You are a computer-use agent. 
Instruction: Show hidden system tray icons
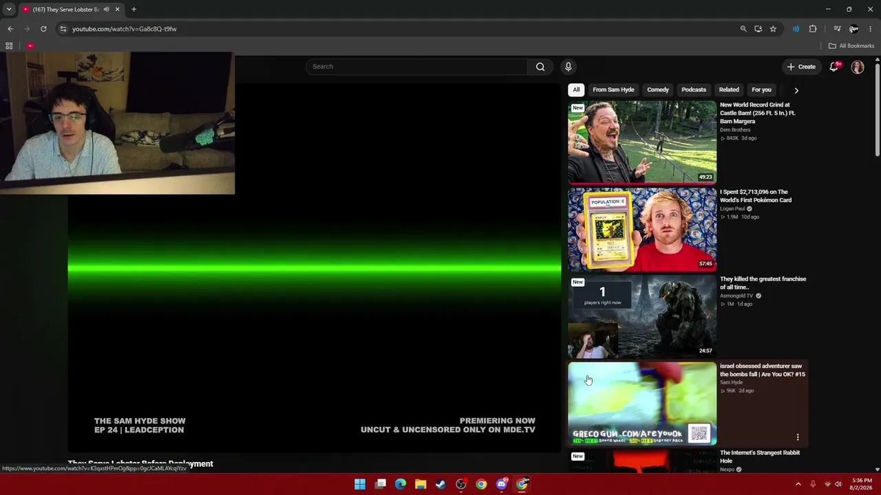pos(798,484)
